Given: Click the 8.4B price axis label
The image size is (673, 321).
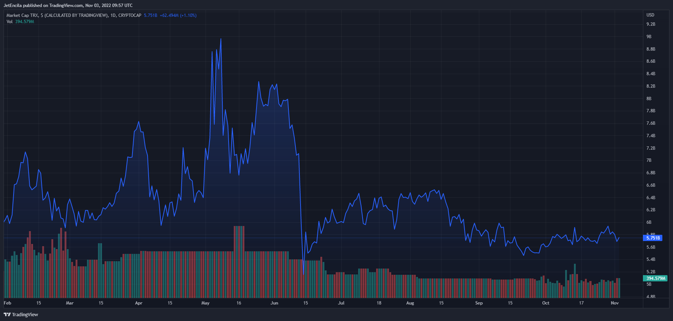Looking at the screenshot, I should (651, 74).
